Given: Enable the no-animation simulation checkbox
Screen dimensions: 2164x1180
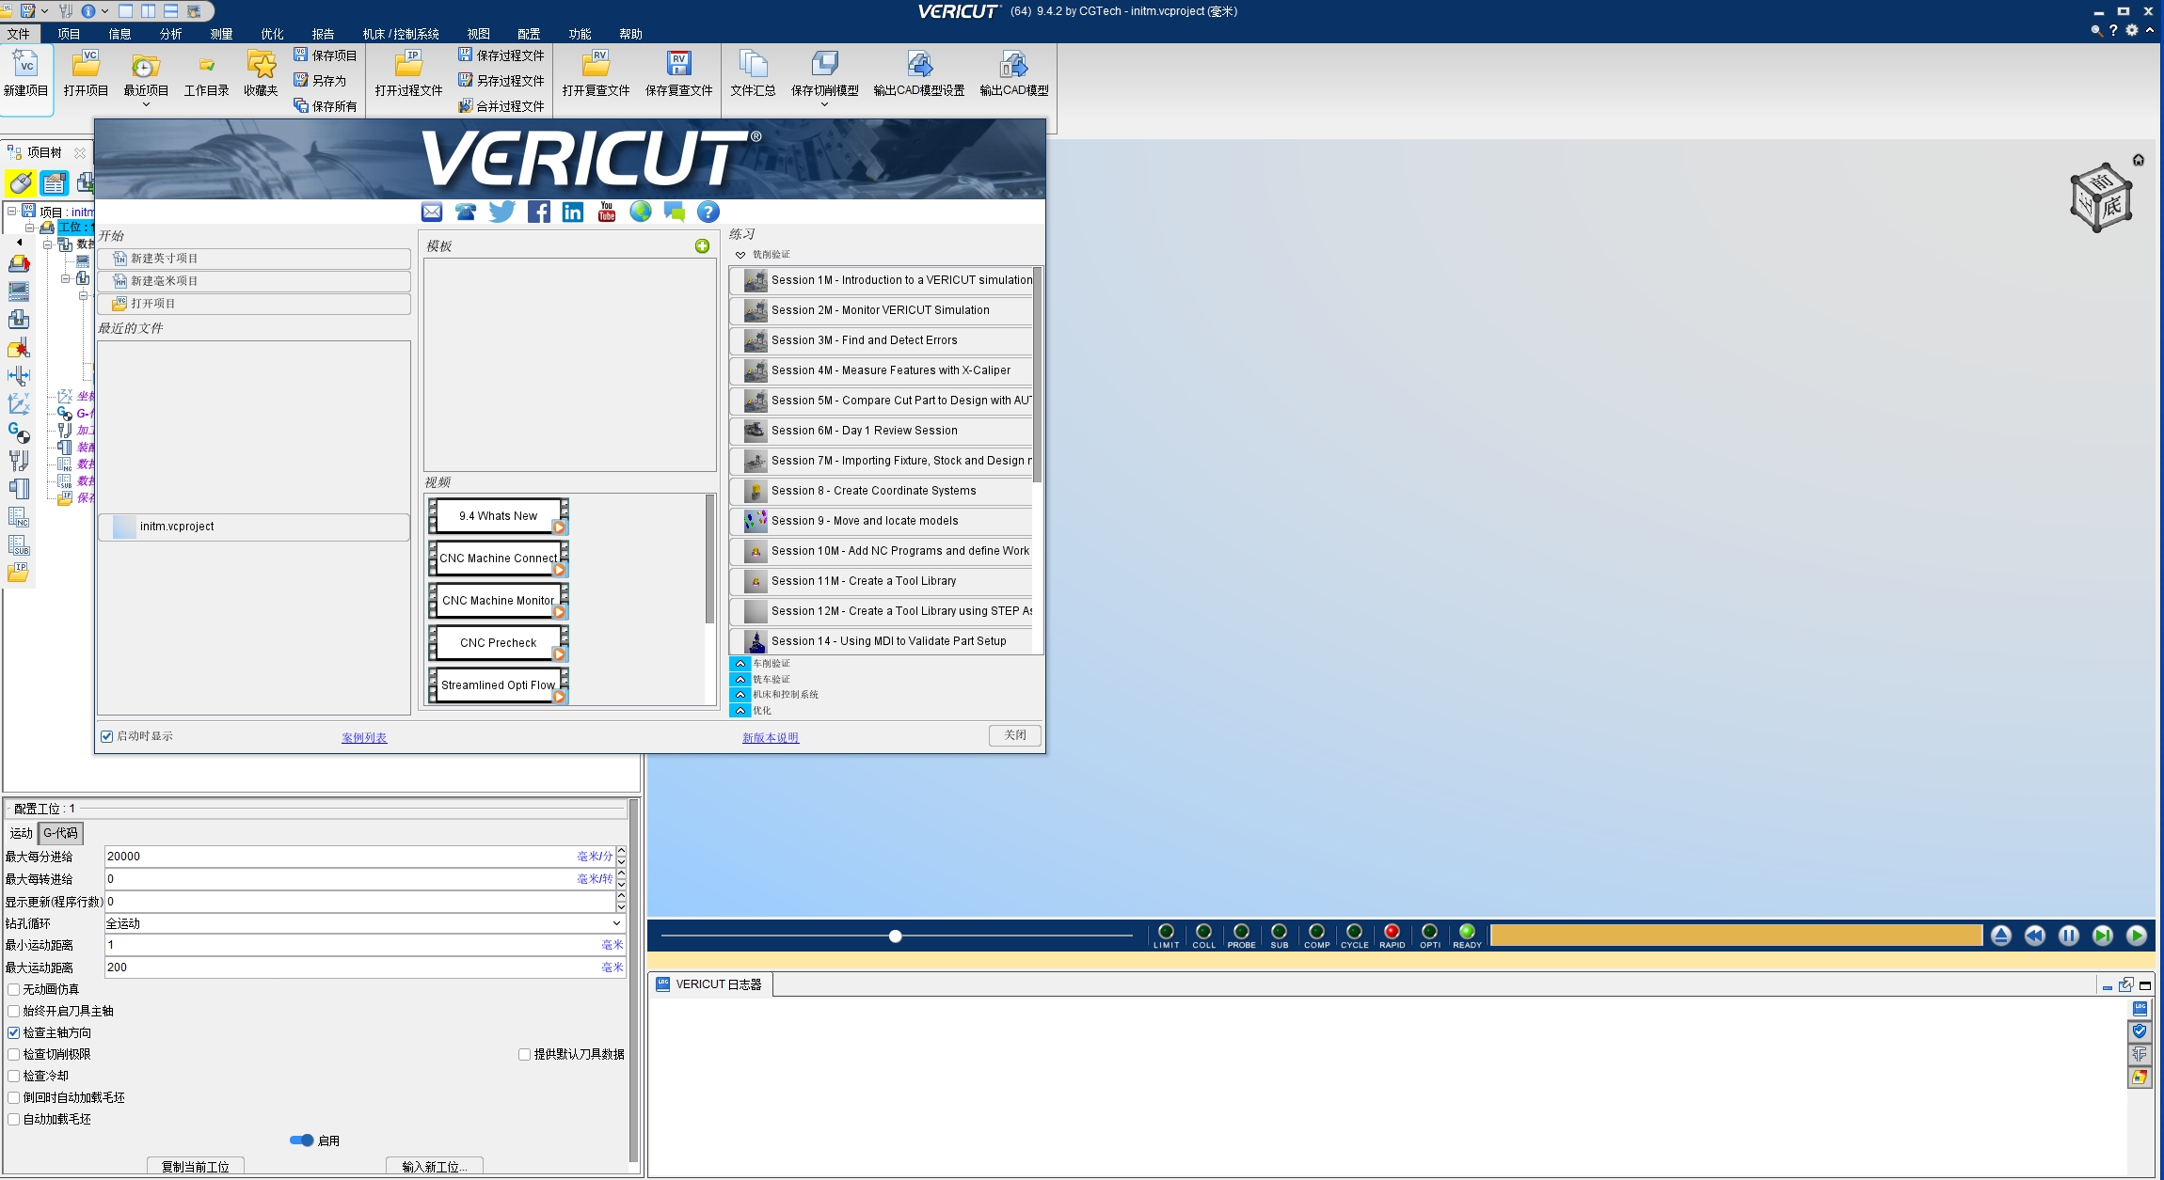Looking at the screenshot, I should pyautogui.click(x=14, y=989).
